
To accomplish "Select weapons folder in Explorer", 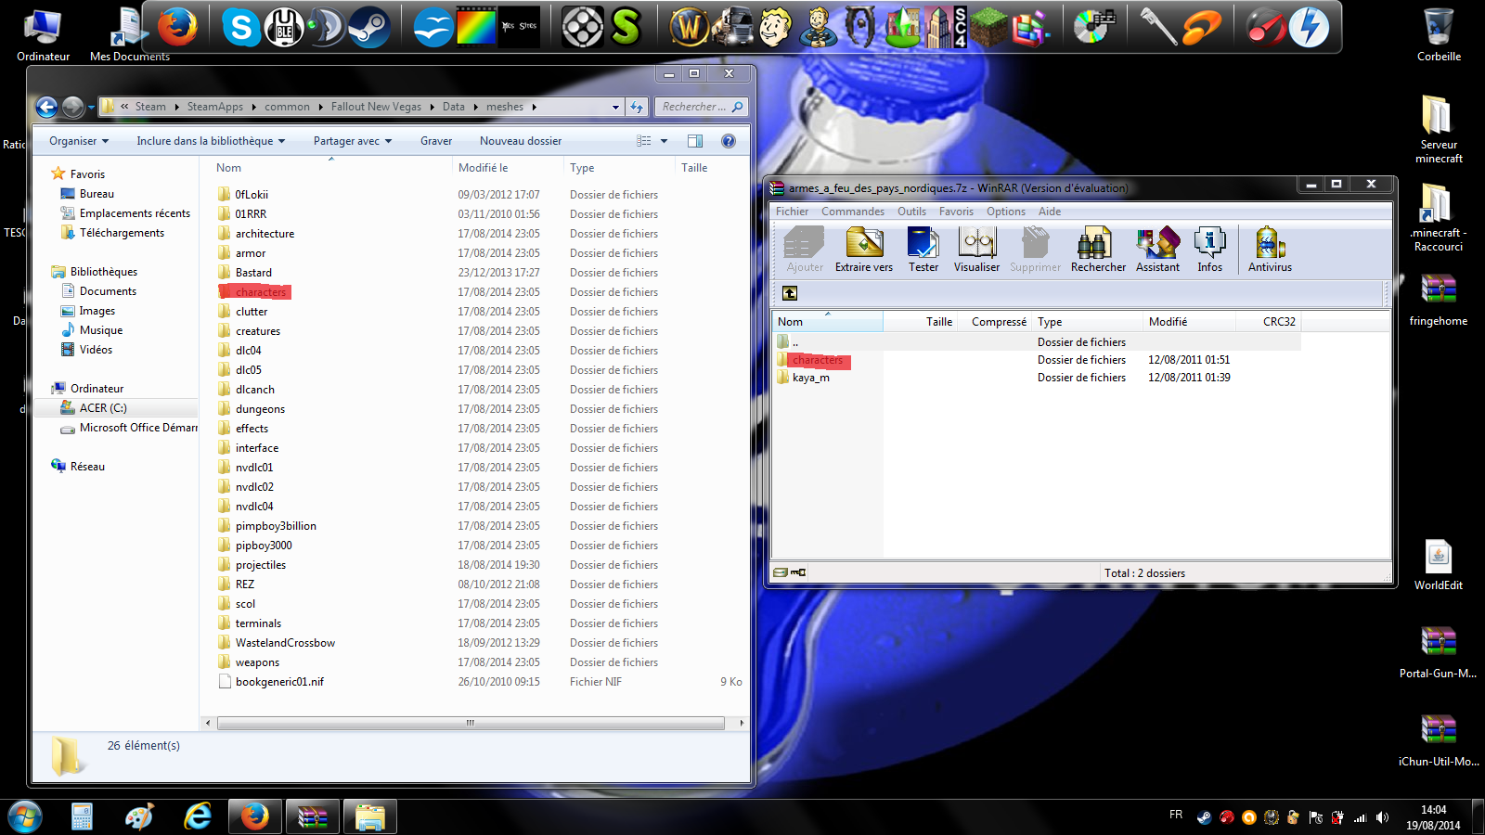I will pos(257,662).
